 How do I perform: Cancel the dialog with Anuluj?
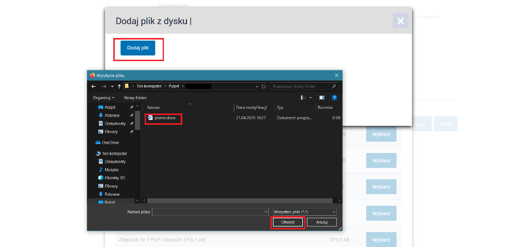click(321, 222)
